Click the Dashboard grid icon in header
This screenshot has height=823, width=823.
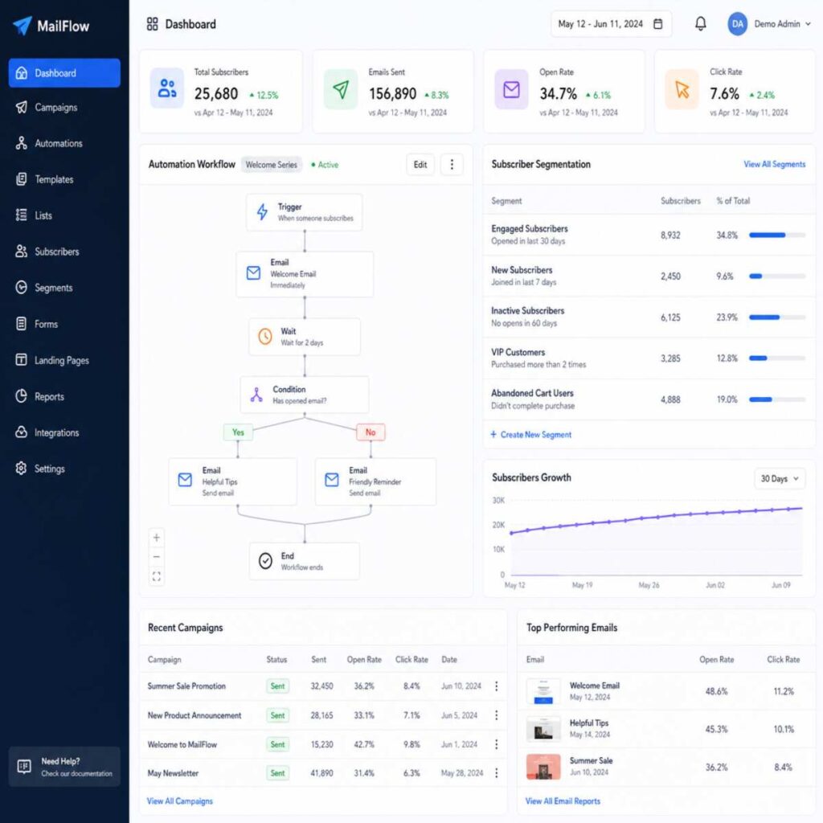(x=152, y=24)
